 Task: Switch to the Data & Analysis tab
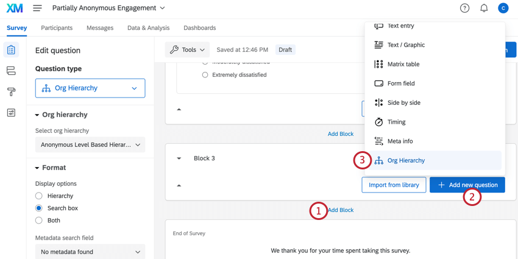click(148, 28)
